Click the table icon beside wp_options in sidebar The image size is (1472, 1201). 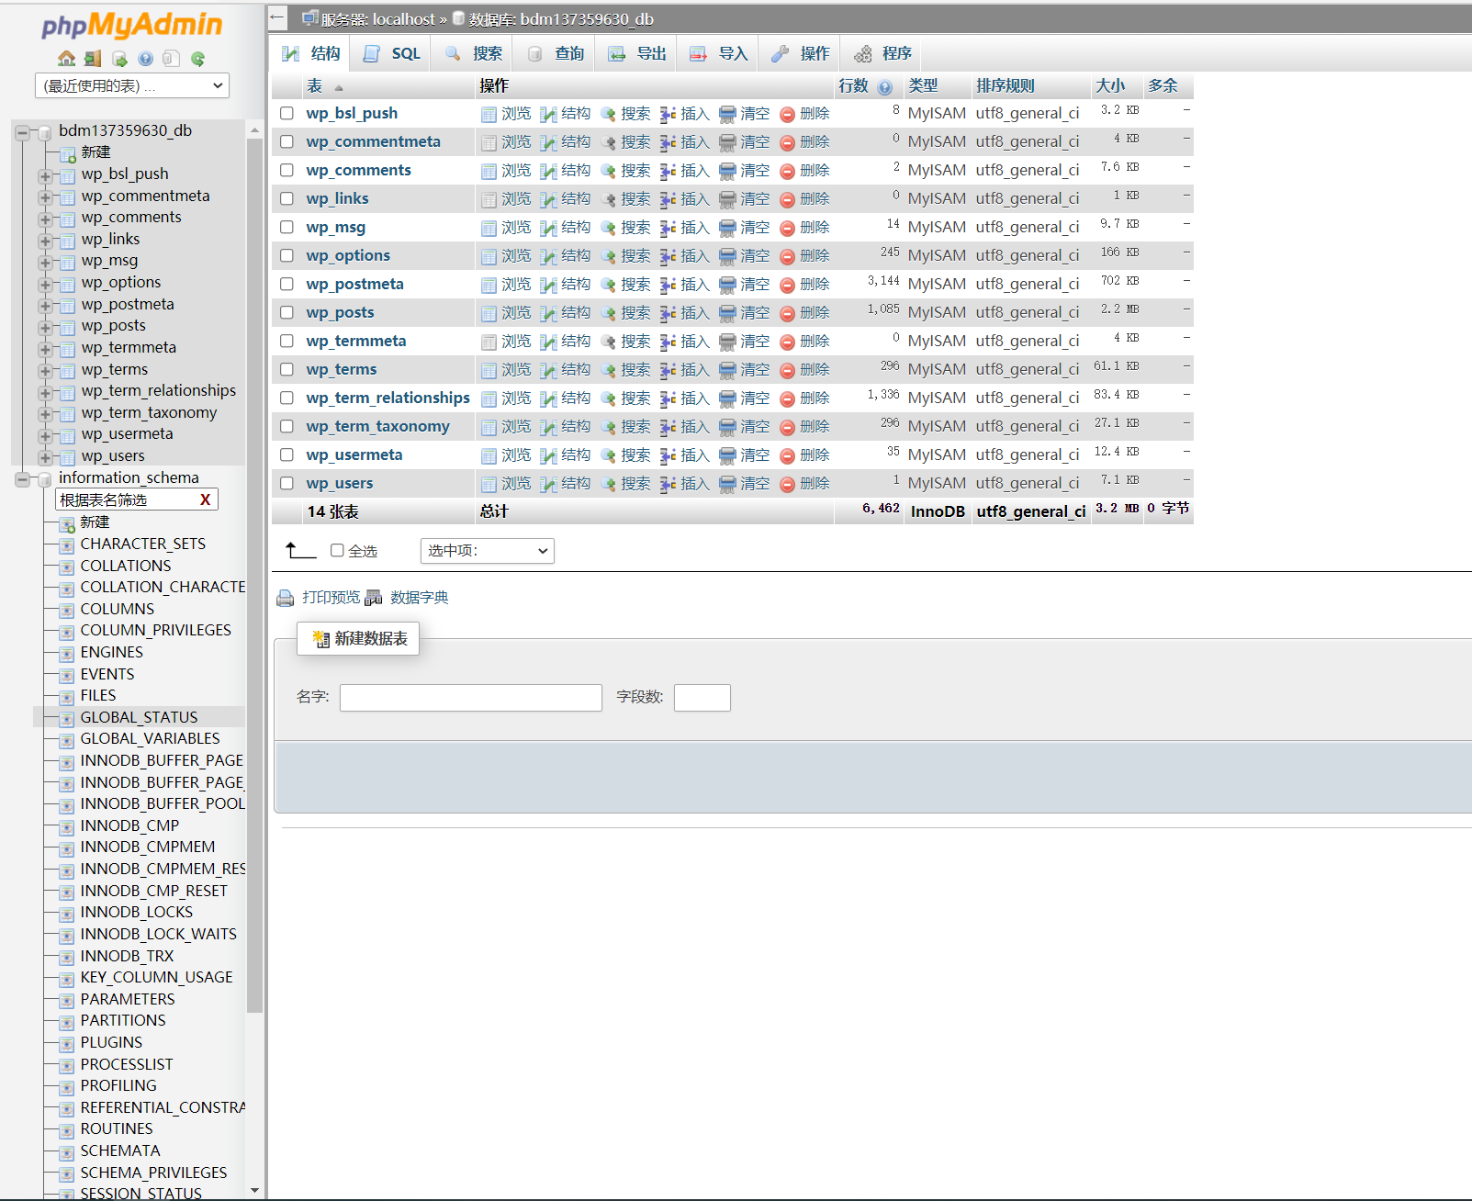pos(67,284)
